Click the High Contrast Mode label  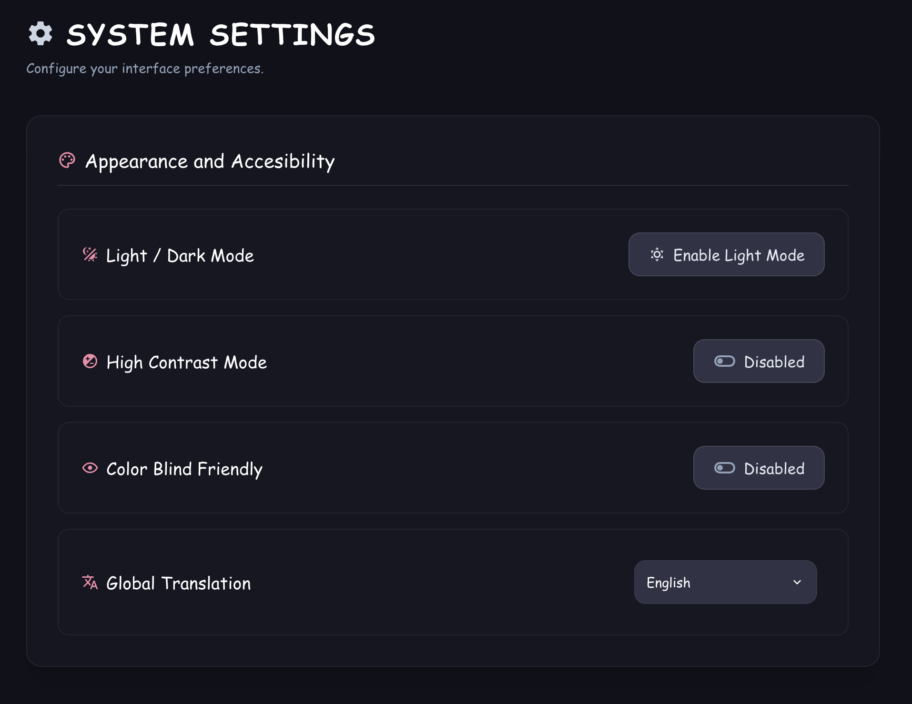tap(186, 362)
